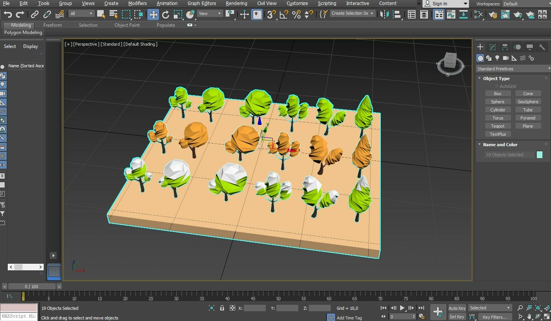Open the Standard Primitives dropdown
The height and width of the screenshot is (321, 551).
click(x=513, y=68)
